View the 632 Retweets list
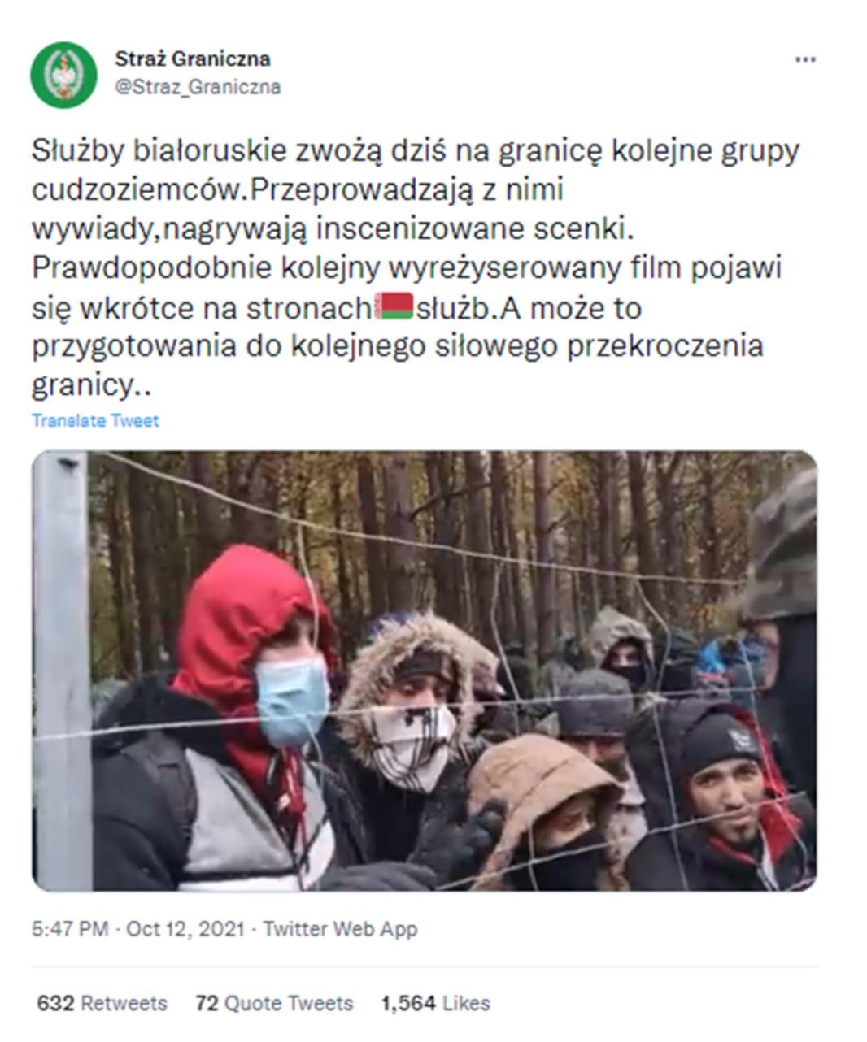This screenshot has width=867, height=1042. point(102,1003)
